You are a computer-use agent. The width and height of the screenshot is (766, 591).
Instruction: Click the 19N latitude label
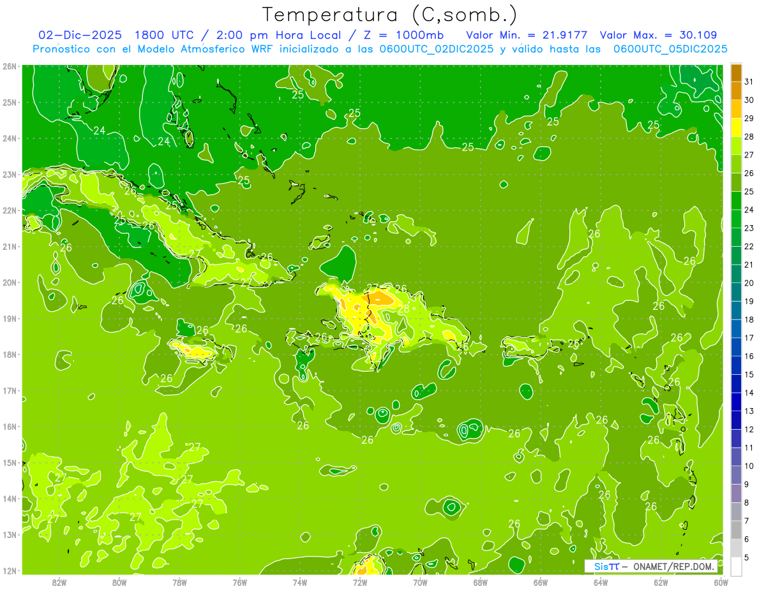coord(10,318)
